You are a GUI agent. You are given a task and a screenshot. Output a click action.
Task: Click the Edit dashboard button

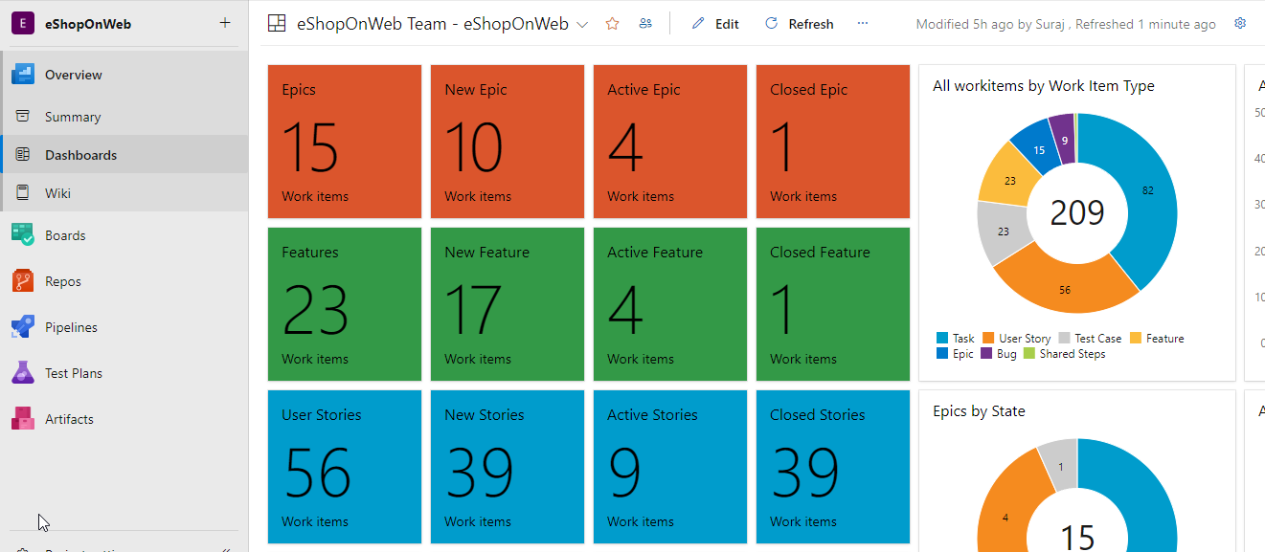coord(715,24)
